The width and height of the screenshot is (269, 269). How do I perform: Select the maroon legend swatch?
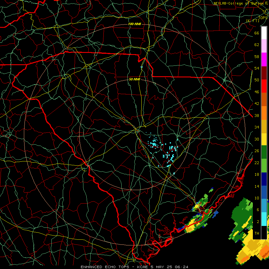click(x=264, y=73)
